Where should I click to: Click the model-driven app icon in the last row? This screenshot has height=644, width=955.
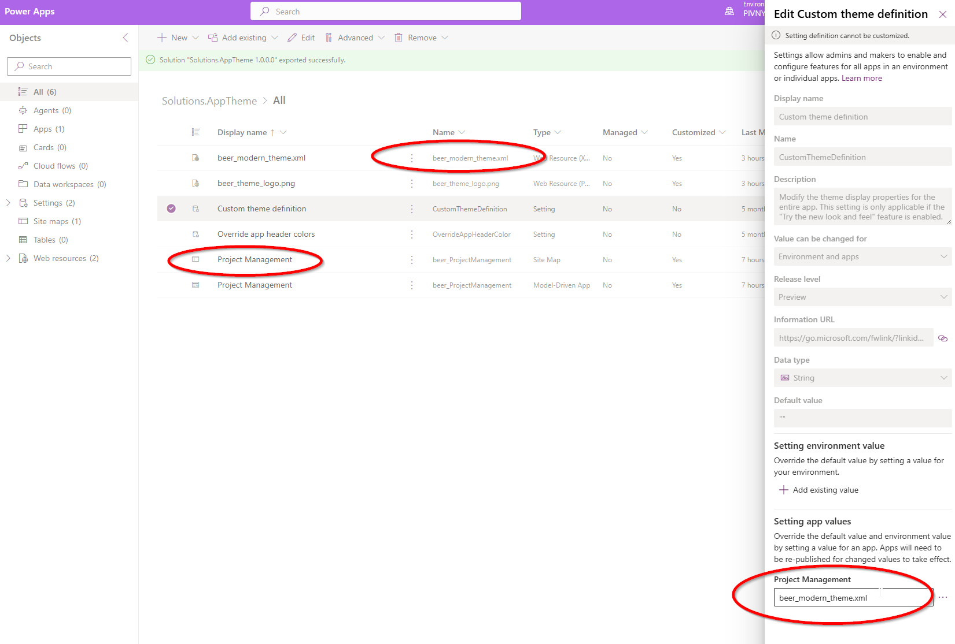(x=196, y=285)
